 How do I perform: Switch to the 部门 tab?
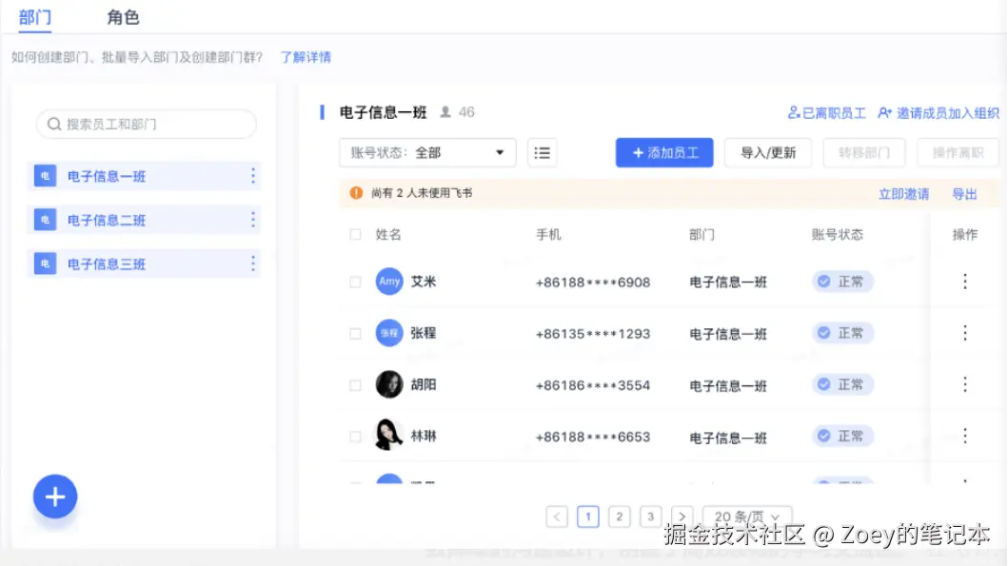34,17
